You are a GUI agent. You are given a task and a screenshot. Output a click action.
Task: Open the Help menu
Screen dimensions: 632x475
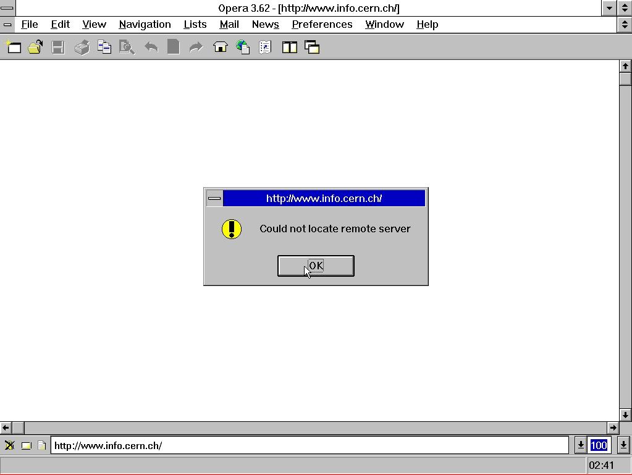[428, 25]
